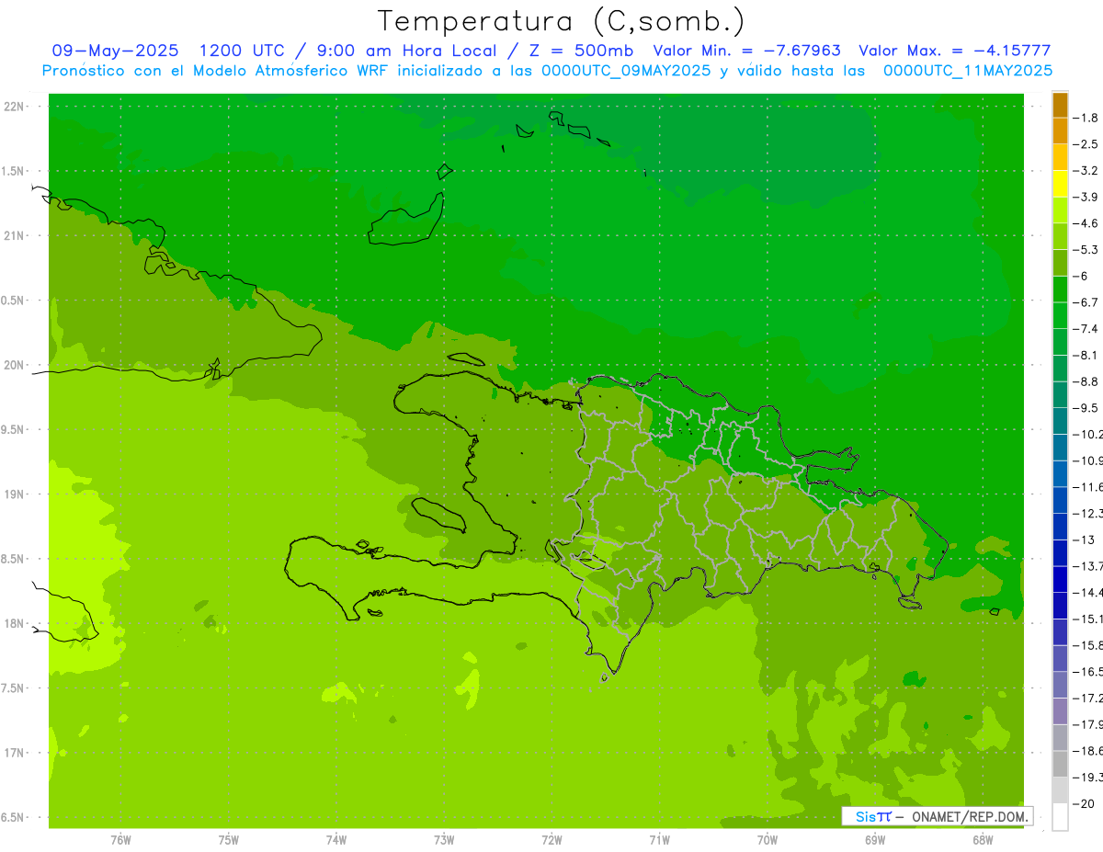Viewport: 1103px width, 852px height.
Task: Click the "-7.4" colorbar value
Action: point(1086,328)
